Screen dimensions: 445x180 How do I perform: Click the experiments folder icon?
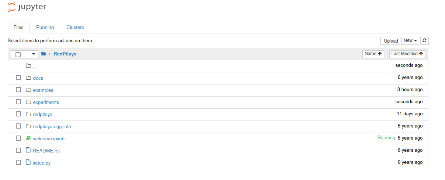click(28, 102)
